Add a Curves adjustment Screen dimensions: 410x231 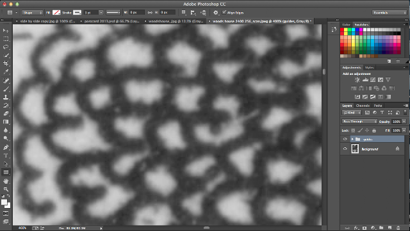[x=373, y=80]
